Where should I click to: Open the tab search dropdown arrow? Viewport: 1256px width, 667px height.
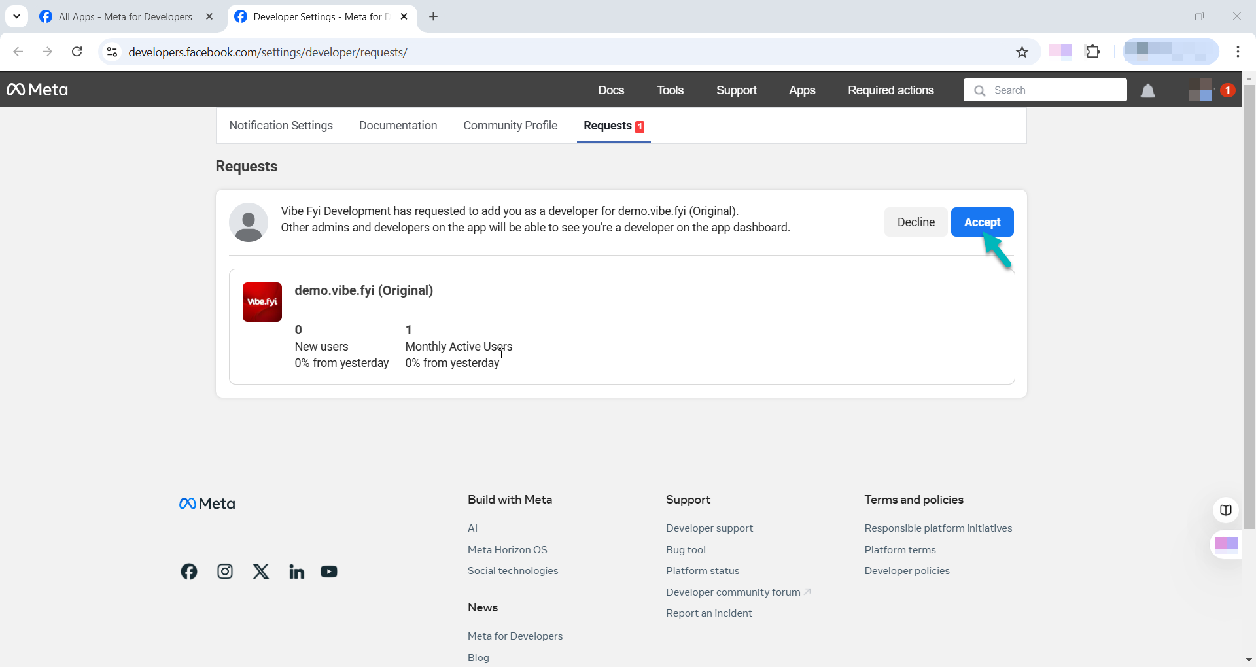[x=16, y=16]
